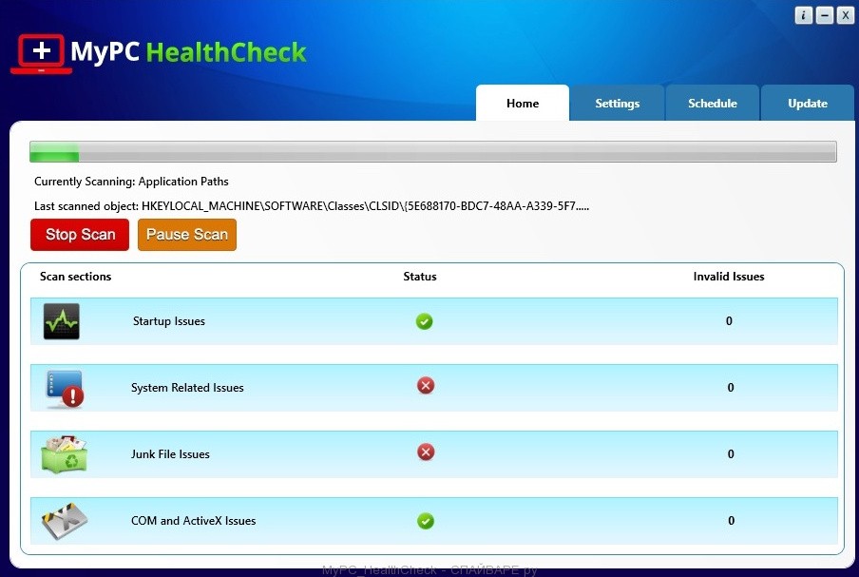Open the Update tab
This screenshot has width=859, height=577.
tap(808, 103)
